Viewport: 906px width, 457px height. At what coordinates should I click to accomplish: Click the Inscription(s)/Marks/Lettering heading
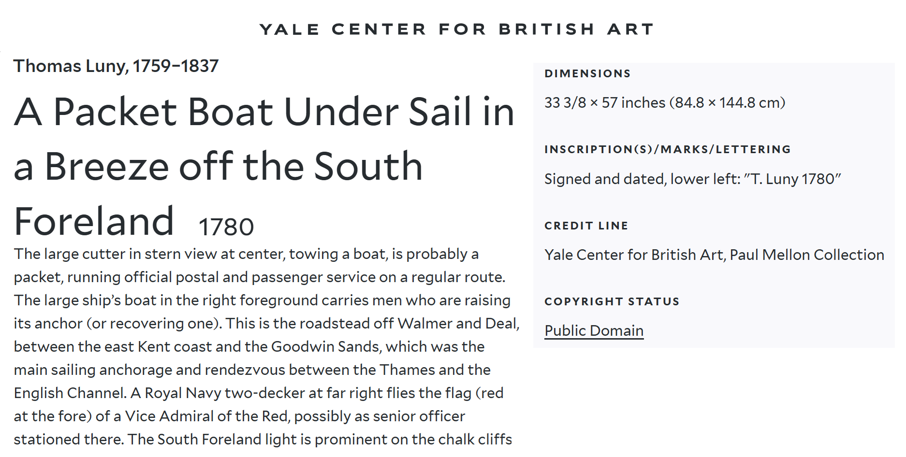[x=667, y=150]
